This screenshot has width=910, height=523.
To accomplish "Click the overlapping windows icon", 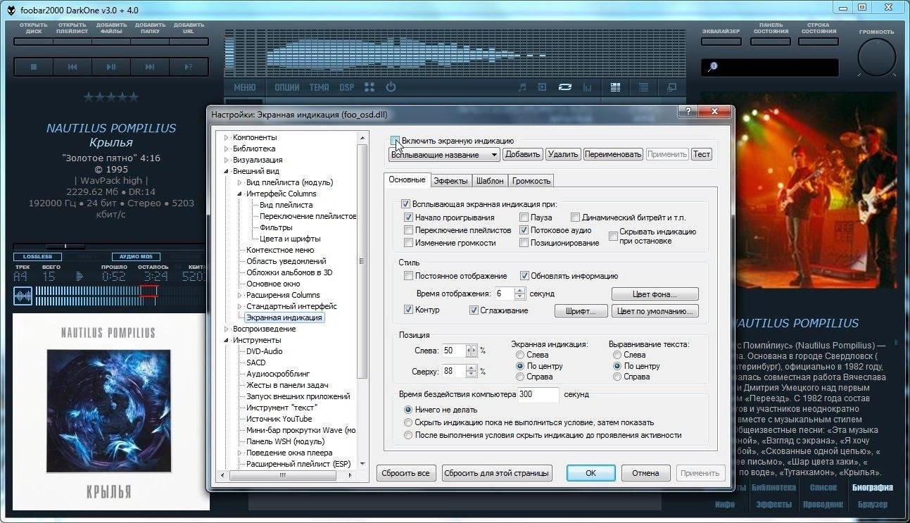I will (672, 87).
